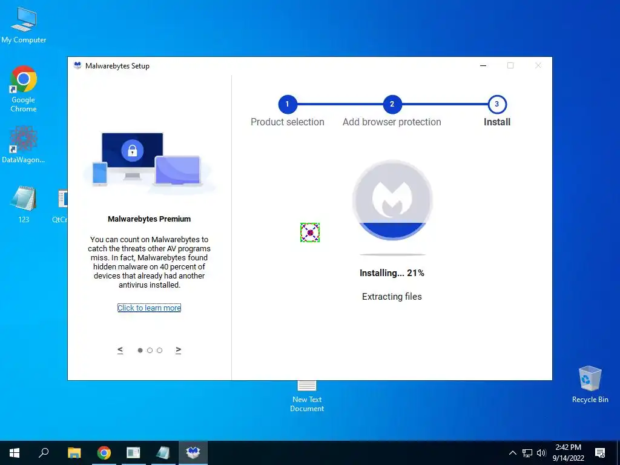This screenshot has height=465, width=620.
Task: Open Chrome from the taskbar
Action: click(x=104, y=453)
